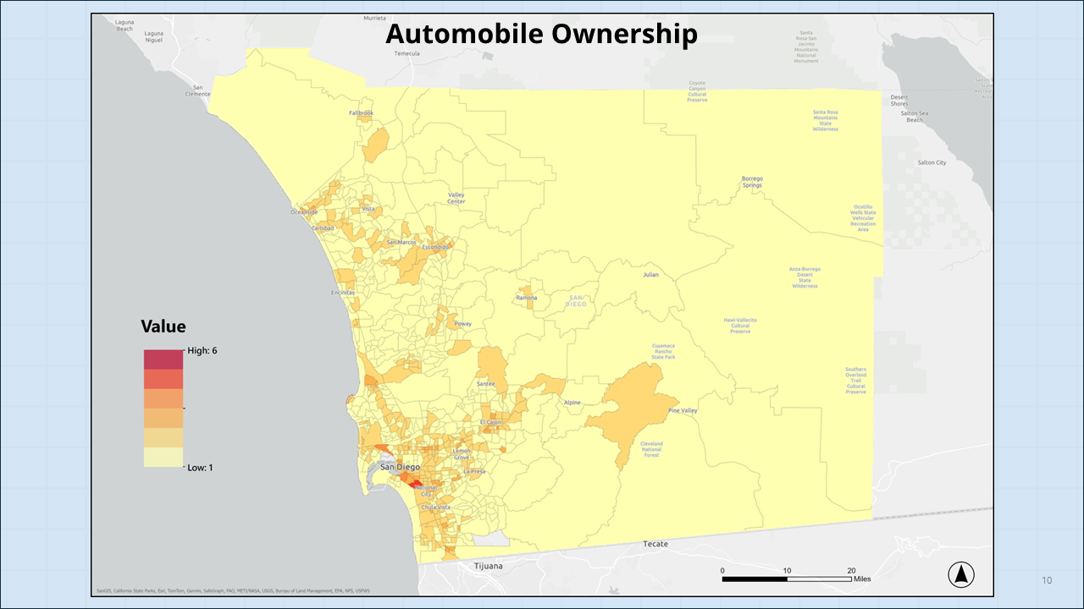Image resolution: width=1084 pixels, height=609 pixels.
Task: Click the La Presa map label
Action: [x=474, y=471]
